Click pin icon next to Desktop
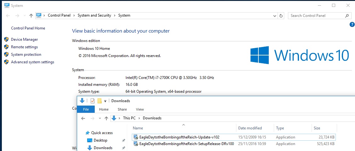The height and width of the screenshot is (151, 355). (x=123, y=140)
